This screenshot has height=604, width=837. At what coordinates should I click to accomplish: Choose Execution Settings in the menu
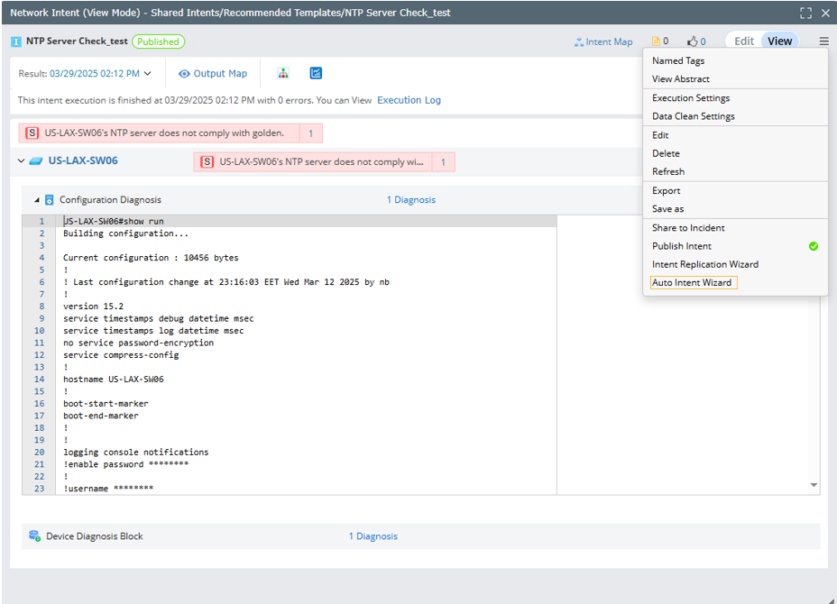coord(691,98)
